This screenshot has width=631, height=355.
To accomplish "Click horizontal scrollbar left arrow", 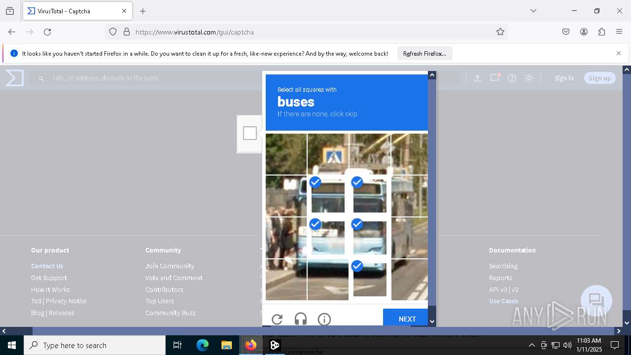I will [x=4, y=331].
